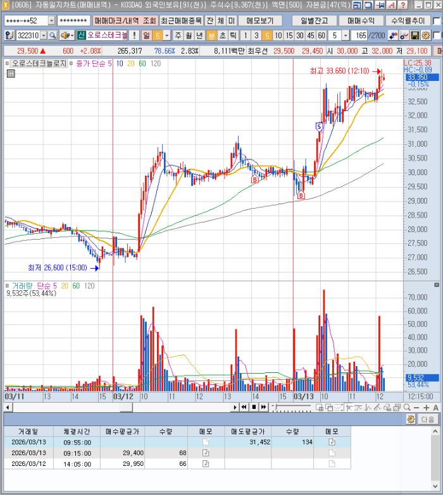Open memo icon for 09:15:00 buy row
The width and height of the screenshot is (443, 495).
(206, 453)
